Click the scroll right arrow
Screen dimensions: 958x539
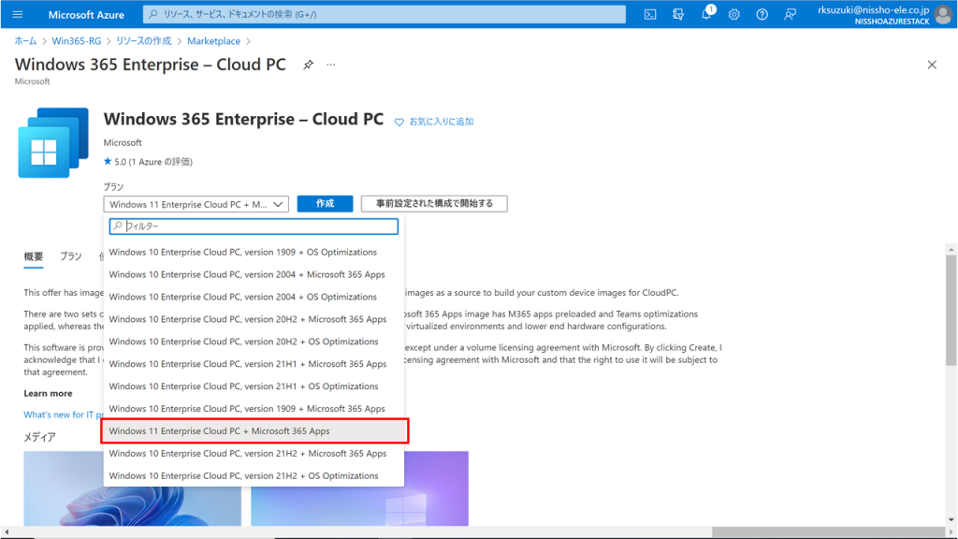tap(951, 532)
